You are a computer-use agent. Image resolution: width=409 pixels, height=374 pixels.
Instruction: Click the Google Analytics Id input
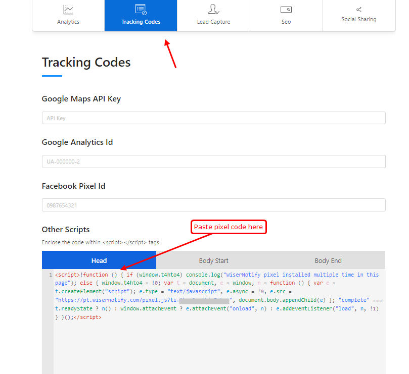click(213, 162)
